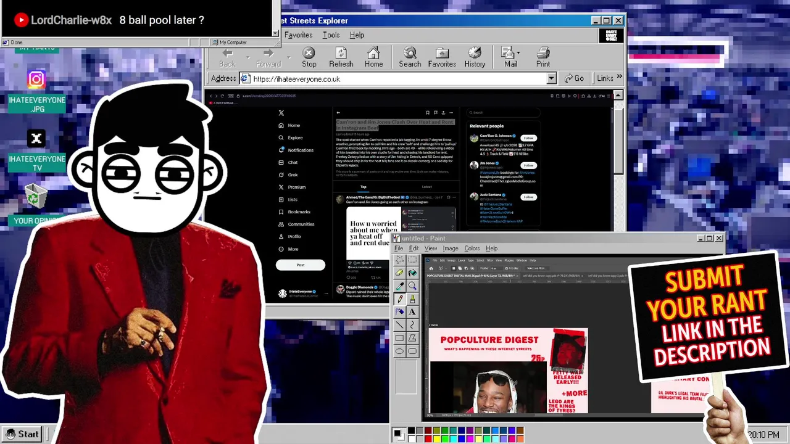Screen dimensions: 790x444
Task: Select the rectangular Select tool in Paint
Action: (x=412, y=260)
